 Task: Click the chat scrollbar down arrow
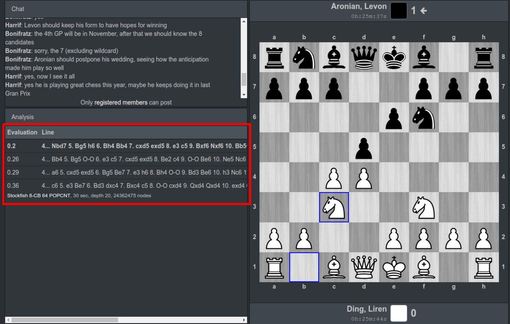click(244, 95)
